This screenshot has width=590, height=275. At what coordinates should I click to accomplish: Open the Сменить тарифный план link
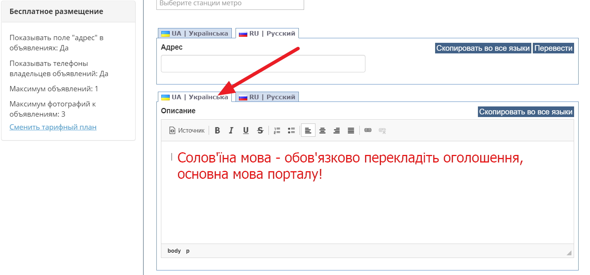point(53,127)
